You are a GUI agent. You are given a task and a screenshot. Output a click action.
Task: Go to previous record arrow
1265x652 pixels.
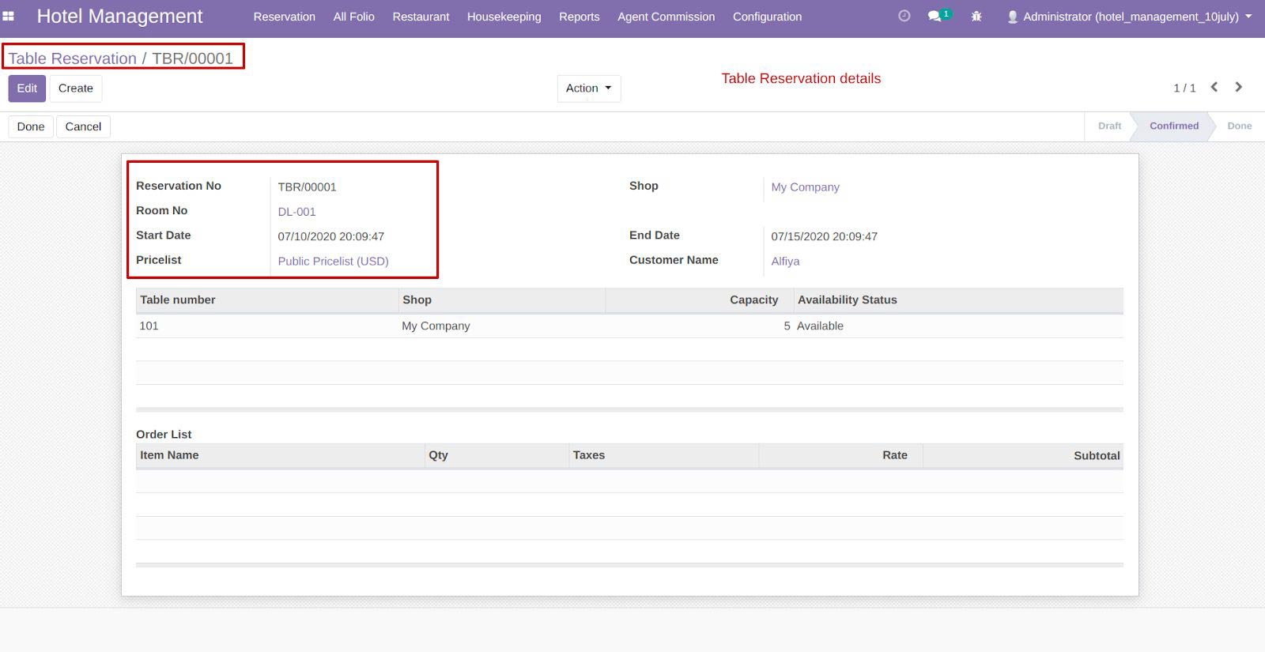(1214, 87)
